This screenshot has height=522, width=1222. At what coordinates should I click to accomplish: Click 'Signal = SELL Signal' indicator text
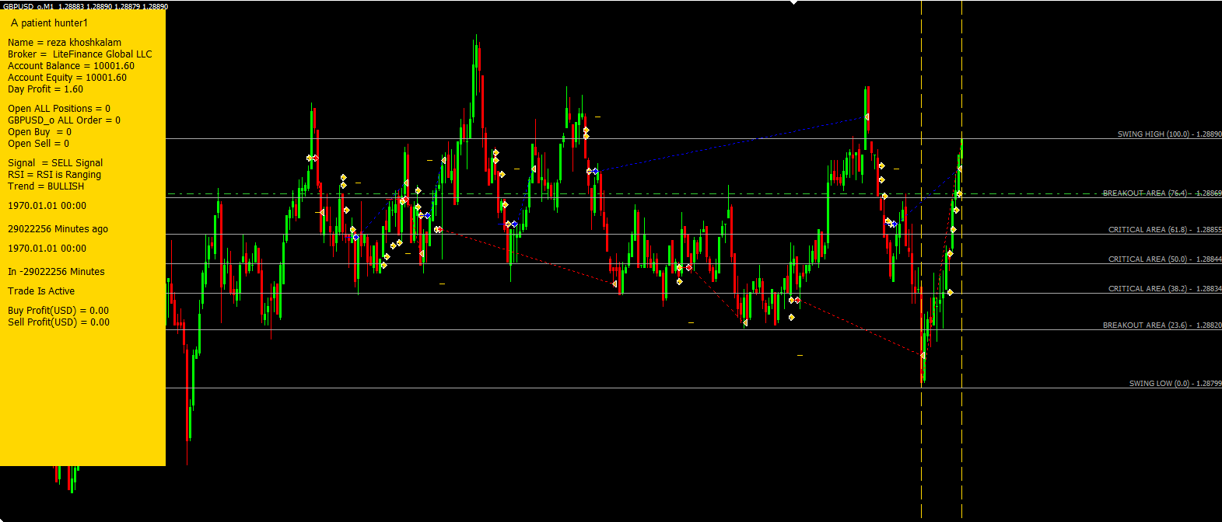(x=55, y=163)
